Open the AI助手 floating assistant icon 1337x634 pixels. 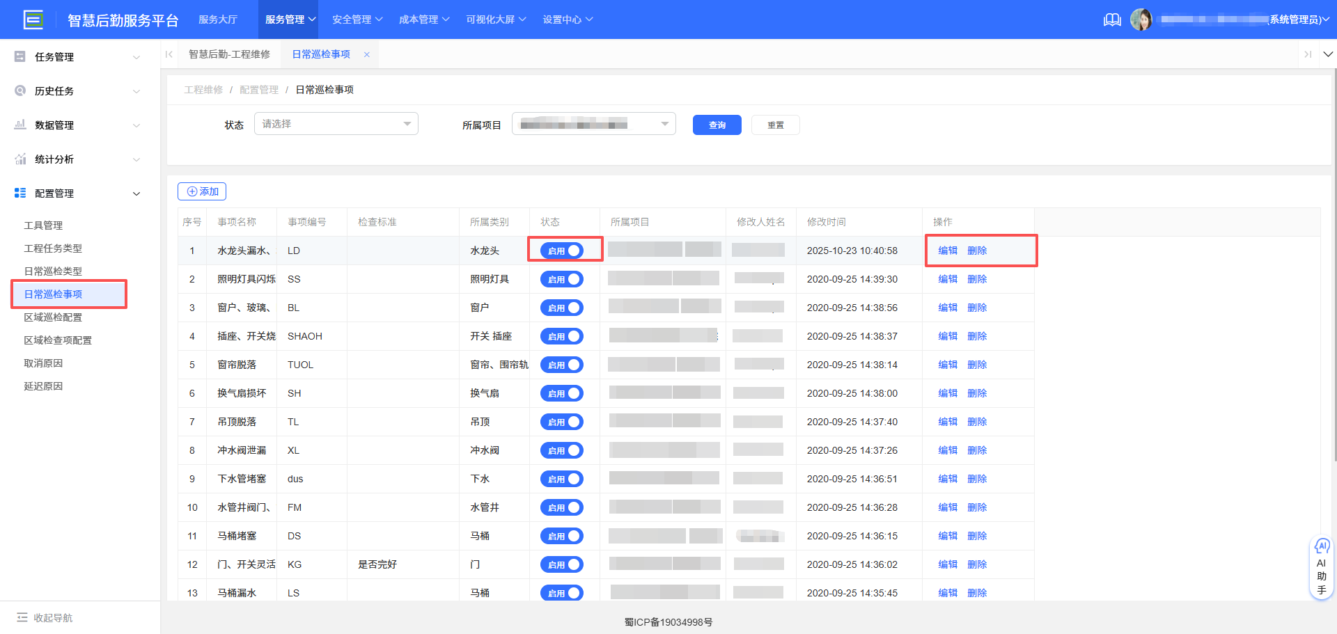pos(1322,547)
